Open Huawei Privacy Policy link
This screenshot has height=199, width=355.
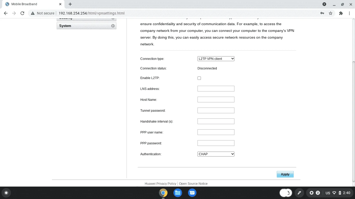point(160,184)
